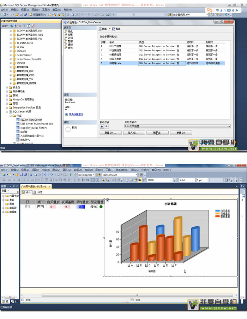This screenshot has width=247, height=319.
Task: Open the 文件(F) menu in SSMS
Action: pyautogui.click(x=4, y=10)
